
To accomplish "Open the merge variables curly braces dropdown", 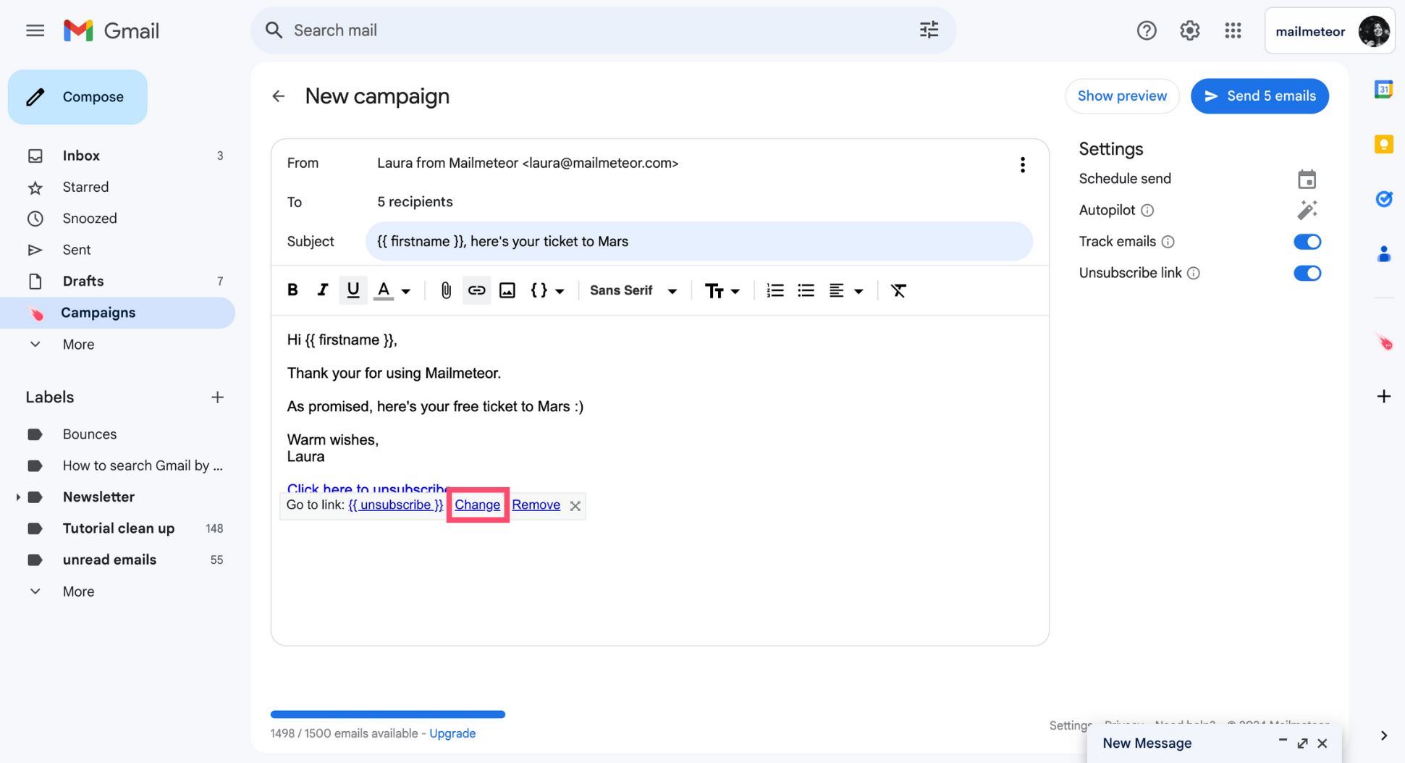I will [x=547, y=290].
